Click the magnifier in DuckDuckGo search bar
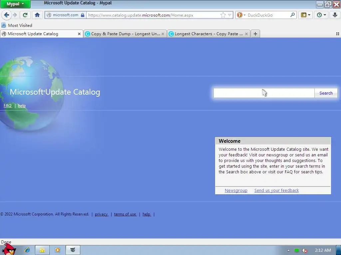The height and width of the screenshot is (255, 341). 292,15
